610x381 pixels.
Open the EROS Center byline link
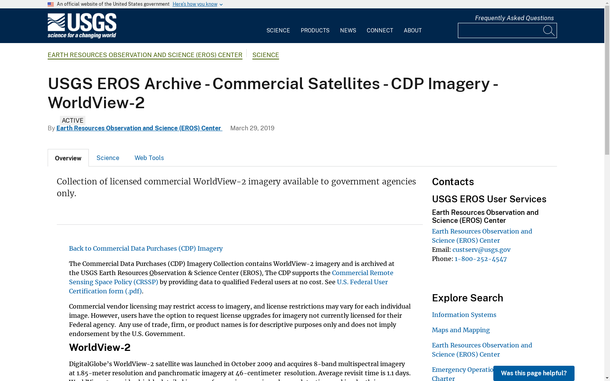point(139,128)
